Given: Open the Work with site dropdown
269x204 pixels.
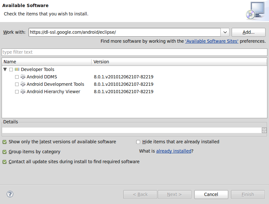Looking at the screenshot, I should (225, 32).
